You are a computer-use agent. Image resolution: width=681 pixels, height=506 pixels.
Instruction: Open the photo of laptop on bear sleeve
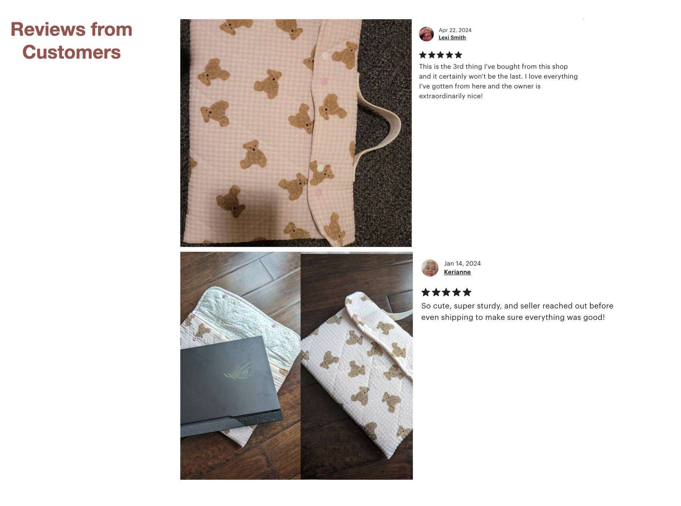pyautogui.click(x=240, y=366)
